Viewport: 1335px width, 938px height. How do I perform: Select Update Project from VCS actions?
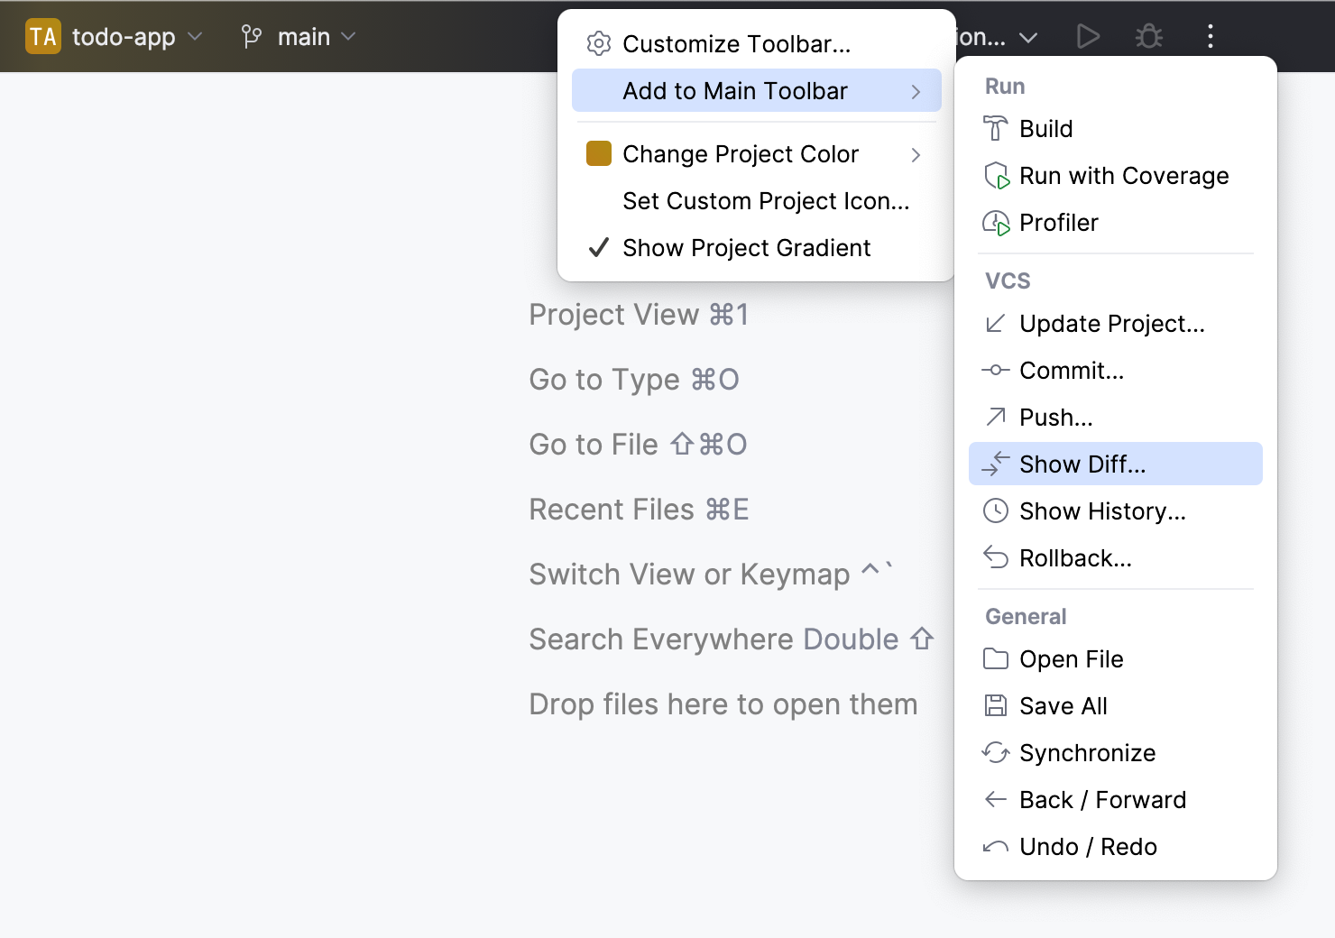1111,323
